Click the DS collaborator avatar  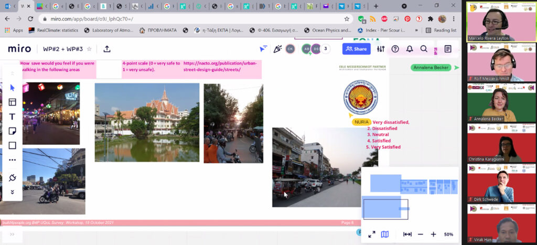(x=315, y=49)
